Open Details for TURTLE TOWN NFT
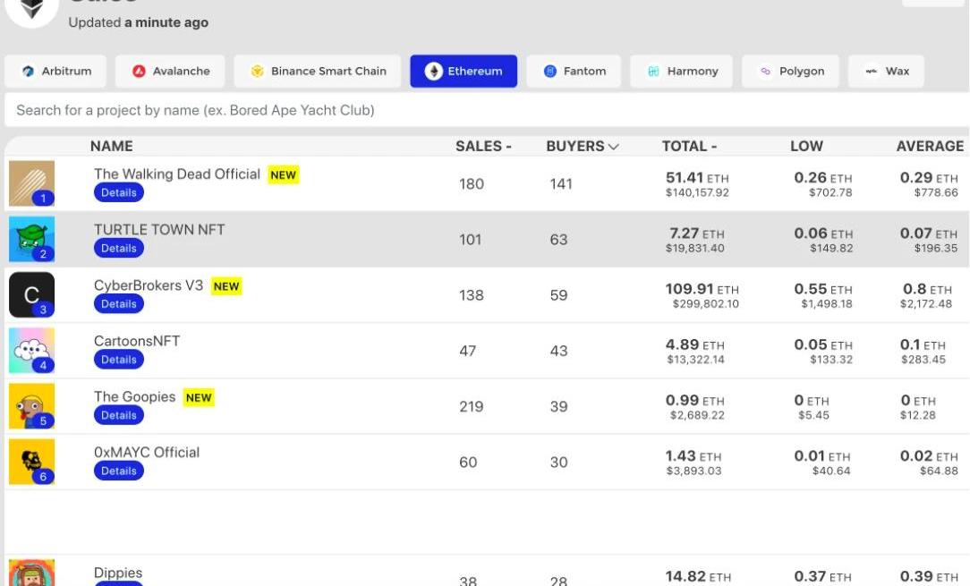The width and height of the screenshot is (970, 586). pos(119,248)
